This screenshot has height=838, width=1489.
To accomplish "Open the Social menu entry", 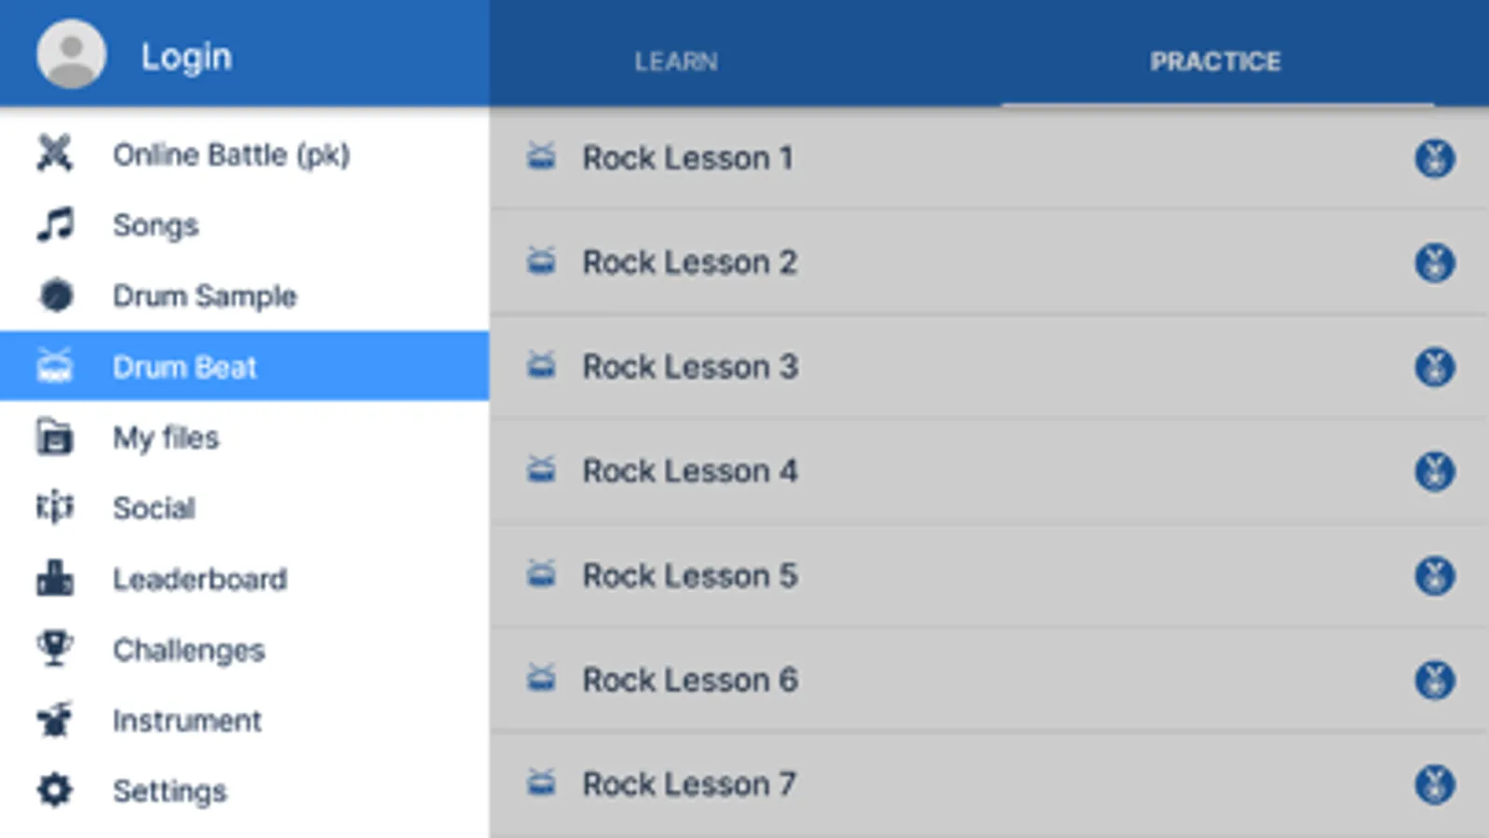I will tap(154, 507).
